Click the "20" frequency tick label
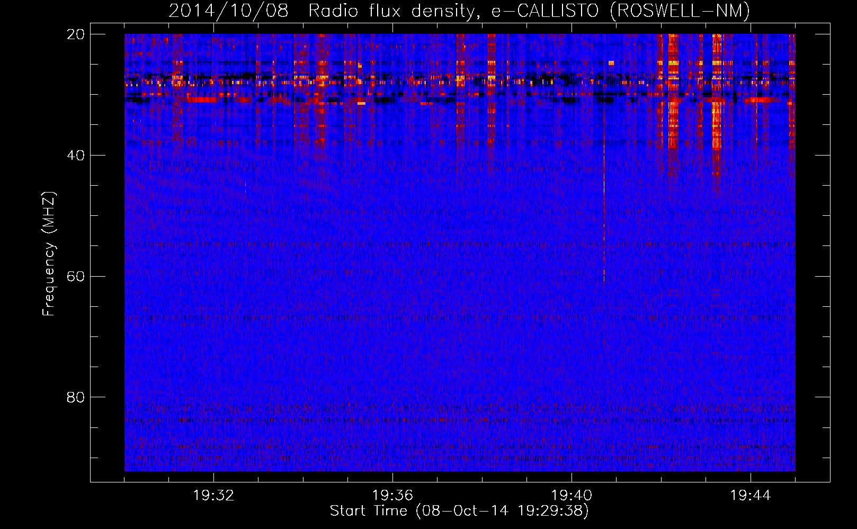Image resolution: width=857 pixels, height=529 pixels. pyautogui.click(x=76, y=34)
